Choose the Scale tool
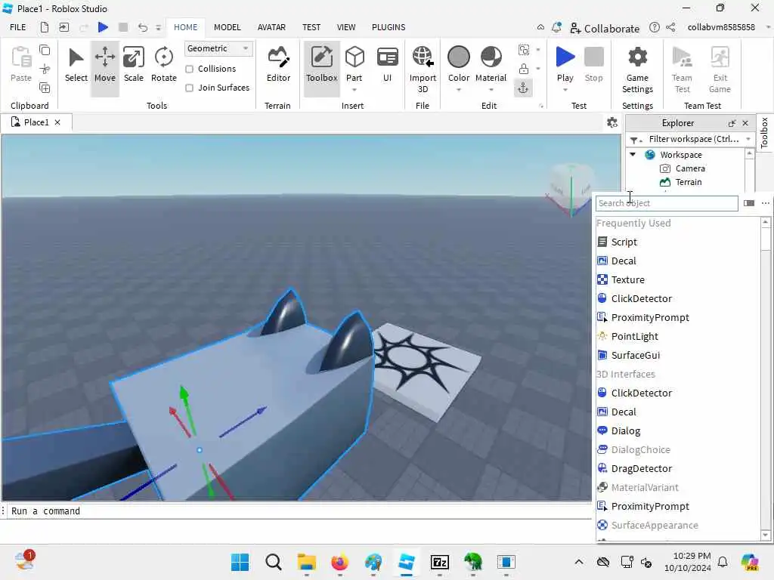Screen dimensions: 774x580 (133, 65)
